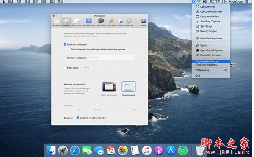Choose Check for Updates... from menu
The height and width of the screenshot is (157, 254).
[211, 65]
